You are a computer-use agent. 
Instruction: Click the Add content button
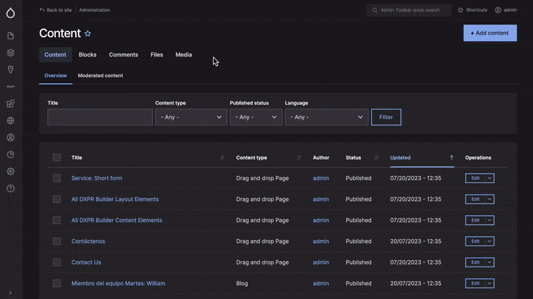[x=490, y=33]
